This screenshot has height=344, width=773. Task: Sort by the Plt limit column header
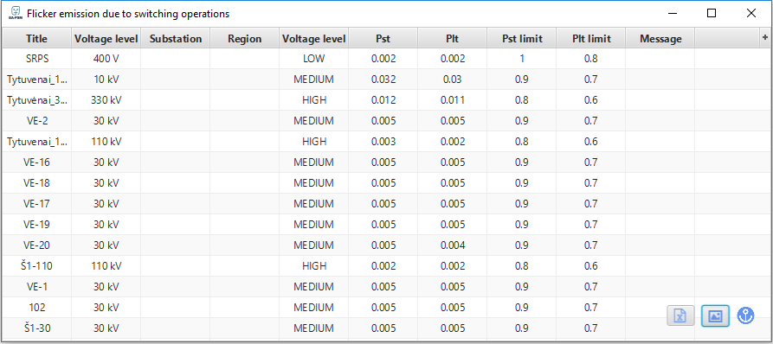(x=591, y=38)
